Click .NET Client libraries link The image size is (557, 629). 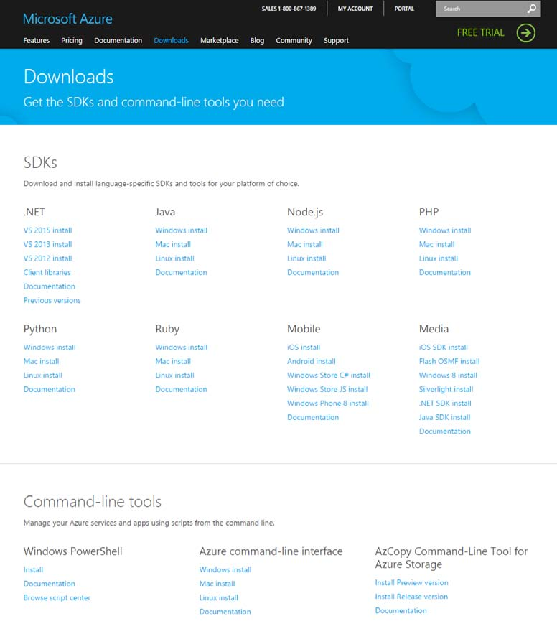[47, 273]
